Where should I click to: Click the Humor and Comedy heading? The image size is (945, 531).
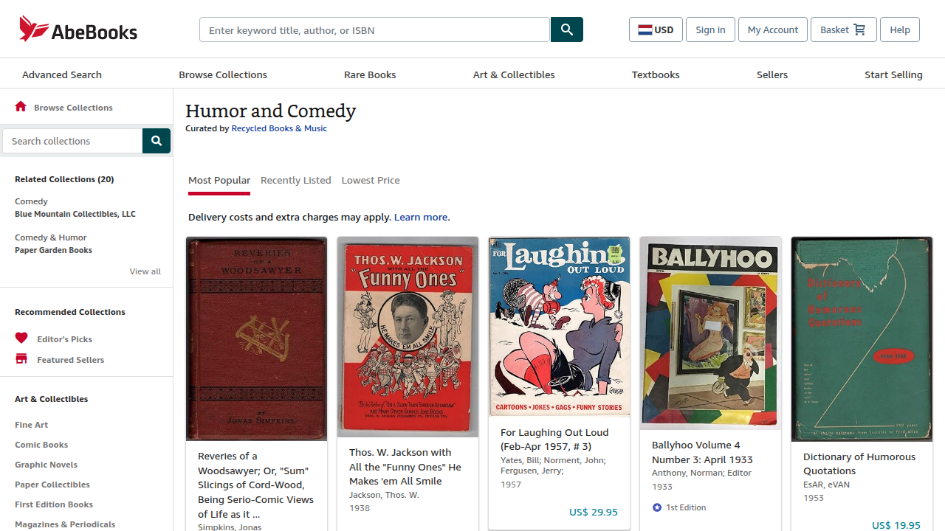click(270, 111)
